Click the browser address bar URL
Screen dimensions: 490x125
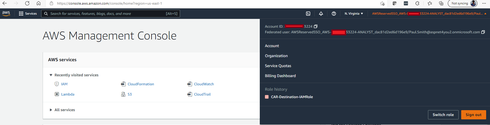(x=109, y=3)
